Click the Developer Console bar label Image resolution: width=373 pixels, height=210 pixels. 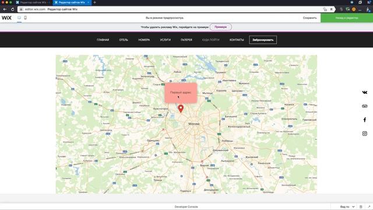(x=186, y=206)
